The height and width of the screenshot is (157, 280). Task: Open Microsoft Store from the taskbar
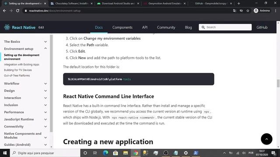115,153
